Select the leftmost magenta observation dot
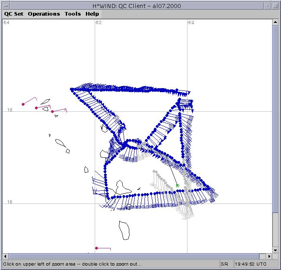 coord(23,104)
